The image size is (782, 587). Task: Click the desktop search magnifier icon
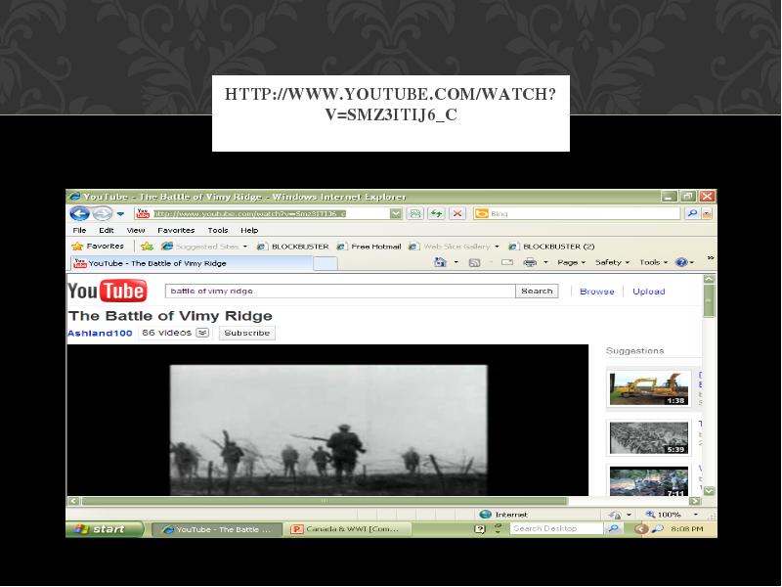tap(613, 528)
